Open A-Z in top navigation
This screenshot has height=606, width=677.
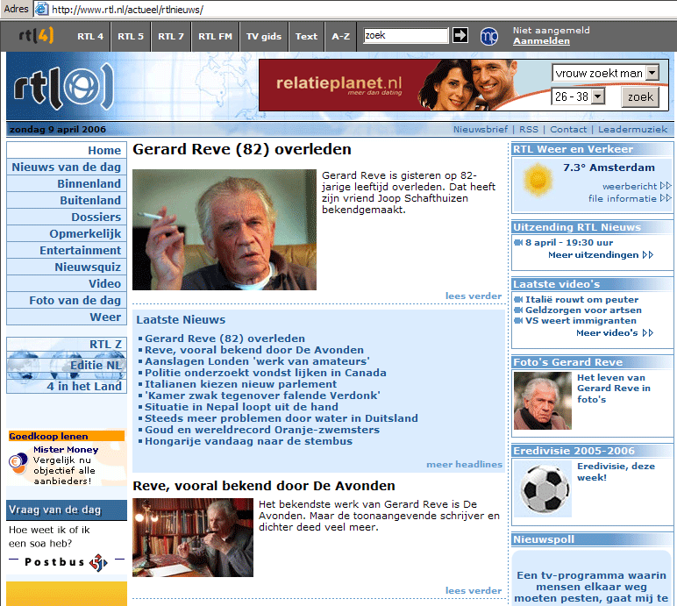coord(340,36)
